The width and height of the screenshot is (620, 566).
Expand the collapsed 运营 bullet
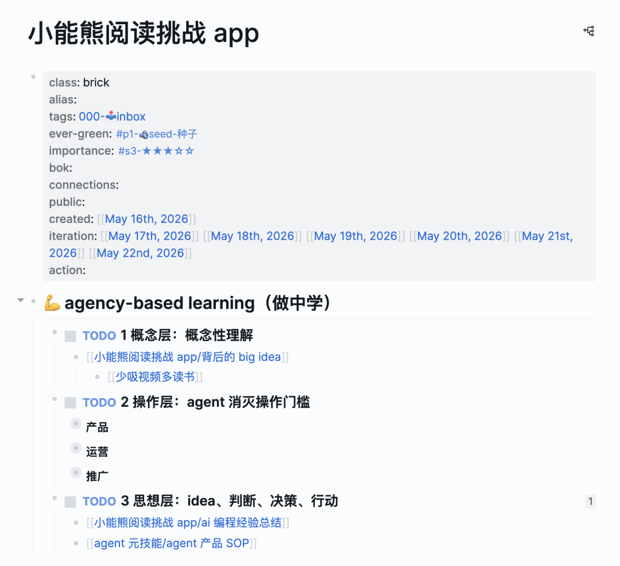click(76, 448)
